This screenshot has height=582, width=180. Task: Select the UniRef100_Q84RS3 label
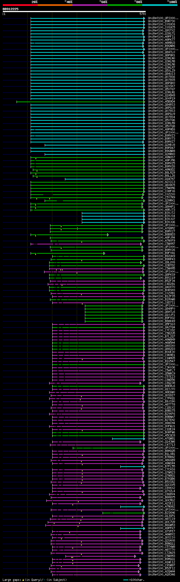(x=161, y=105)
